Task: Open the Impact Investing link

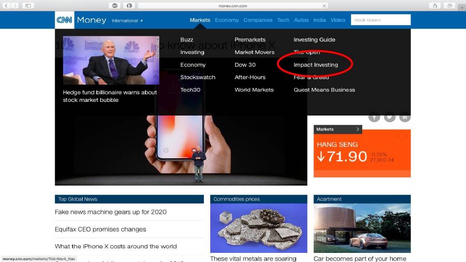Action: click(315, 65)
